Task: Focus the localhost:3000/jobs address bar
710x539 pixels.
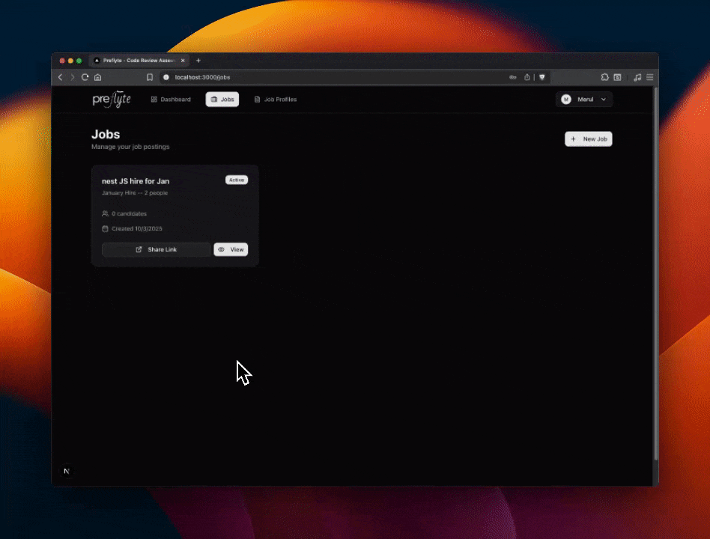Action: pos(300,77)
